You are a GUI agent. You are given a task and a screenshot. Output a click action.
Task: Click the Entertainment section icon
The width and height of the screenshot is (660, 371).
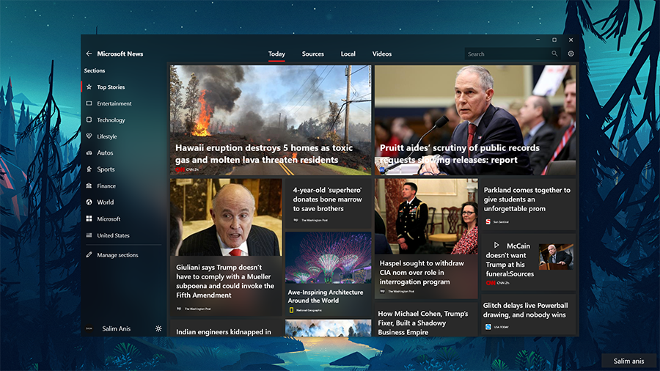coord(89,103)
